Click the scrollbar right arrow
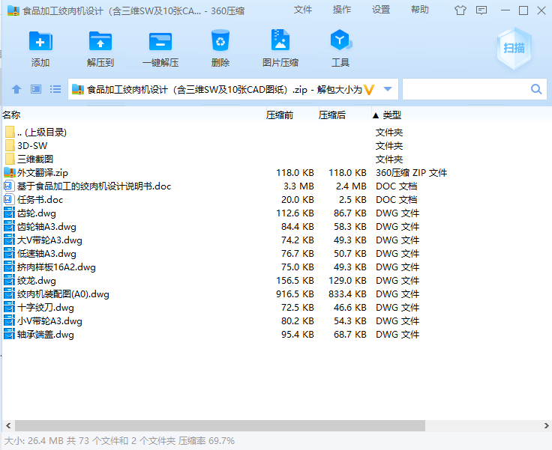Screen dimensions: 552x450 [546, 426]
